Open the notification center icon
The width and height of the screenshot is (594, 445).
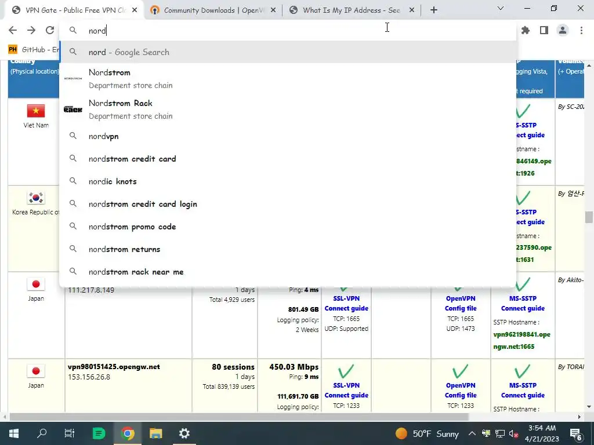pyautogui.click(x=575, y=433)
